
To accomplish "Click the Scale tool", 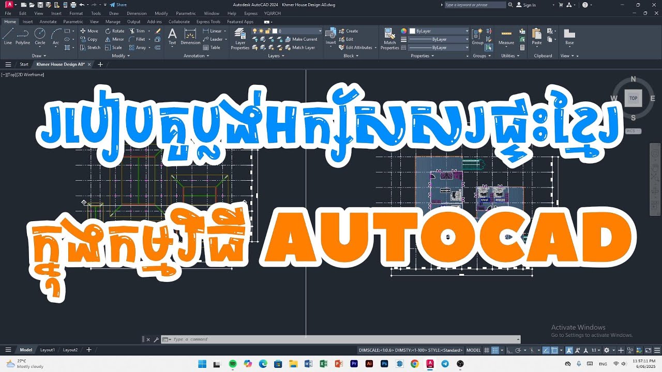I will click(113, 48).
